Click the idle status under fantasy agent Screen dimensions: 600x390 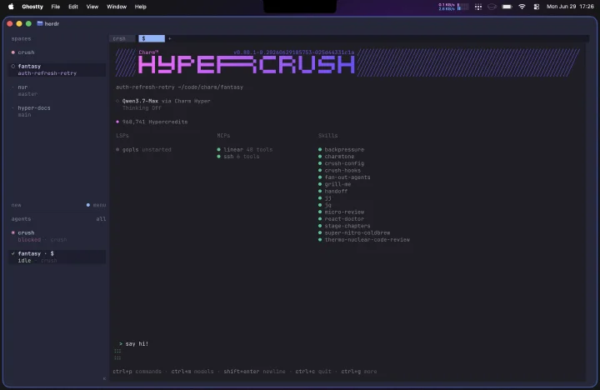pyautogui.click(x=24, y=261)
